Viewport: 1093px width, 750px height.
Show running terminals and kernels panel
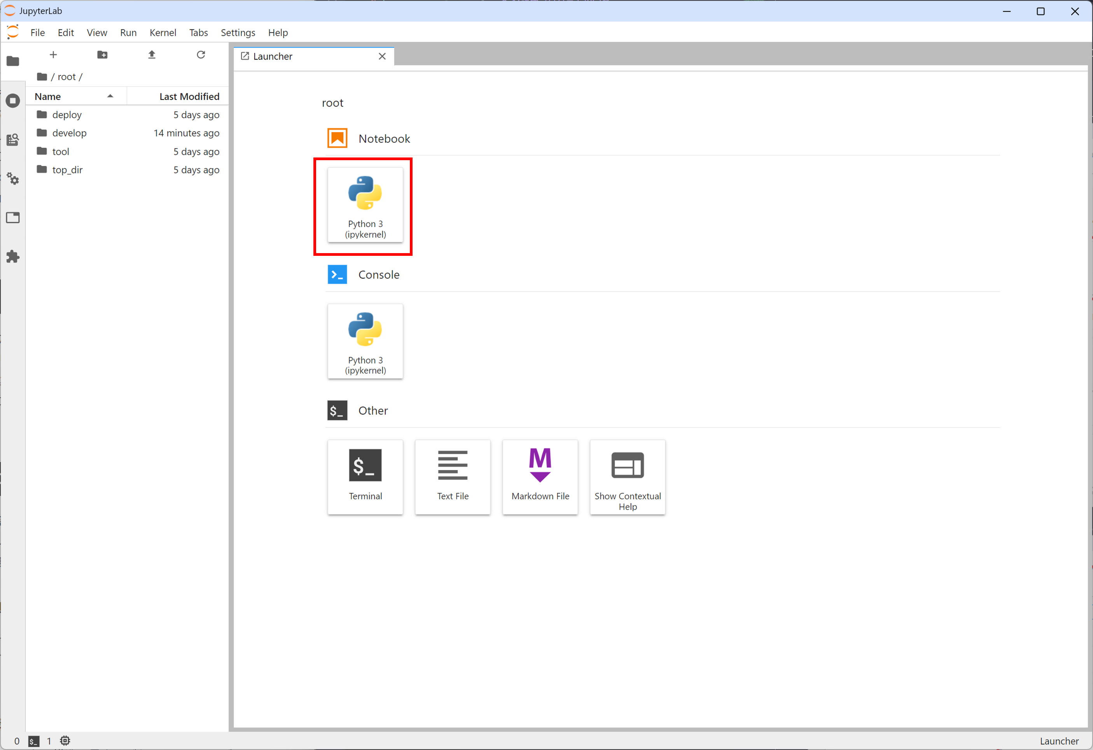[x=13, y=100]
